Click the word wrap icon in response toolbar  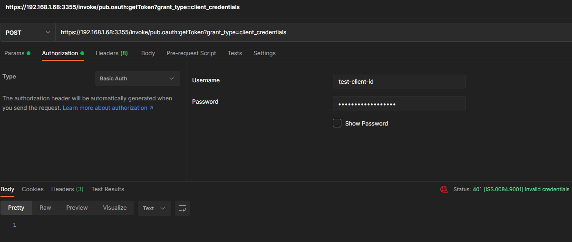[x=183, y=208]
